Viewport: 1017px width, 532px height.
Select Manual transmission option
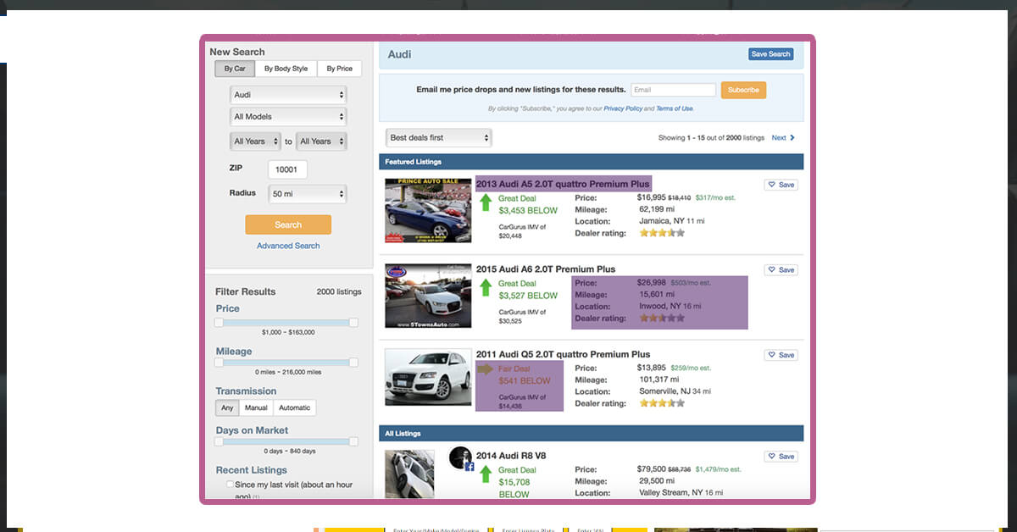[x=256, y=407]
